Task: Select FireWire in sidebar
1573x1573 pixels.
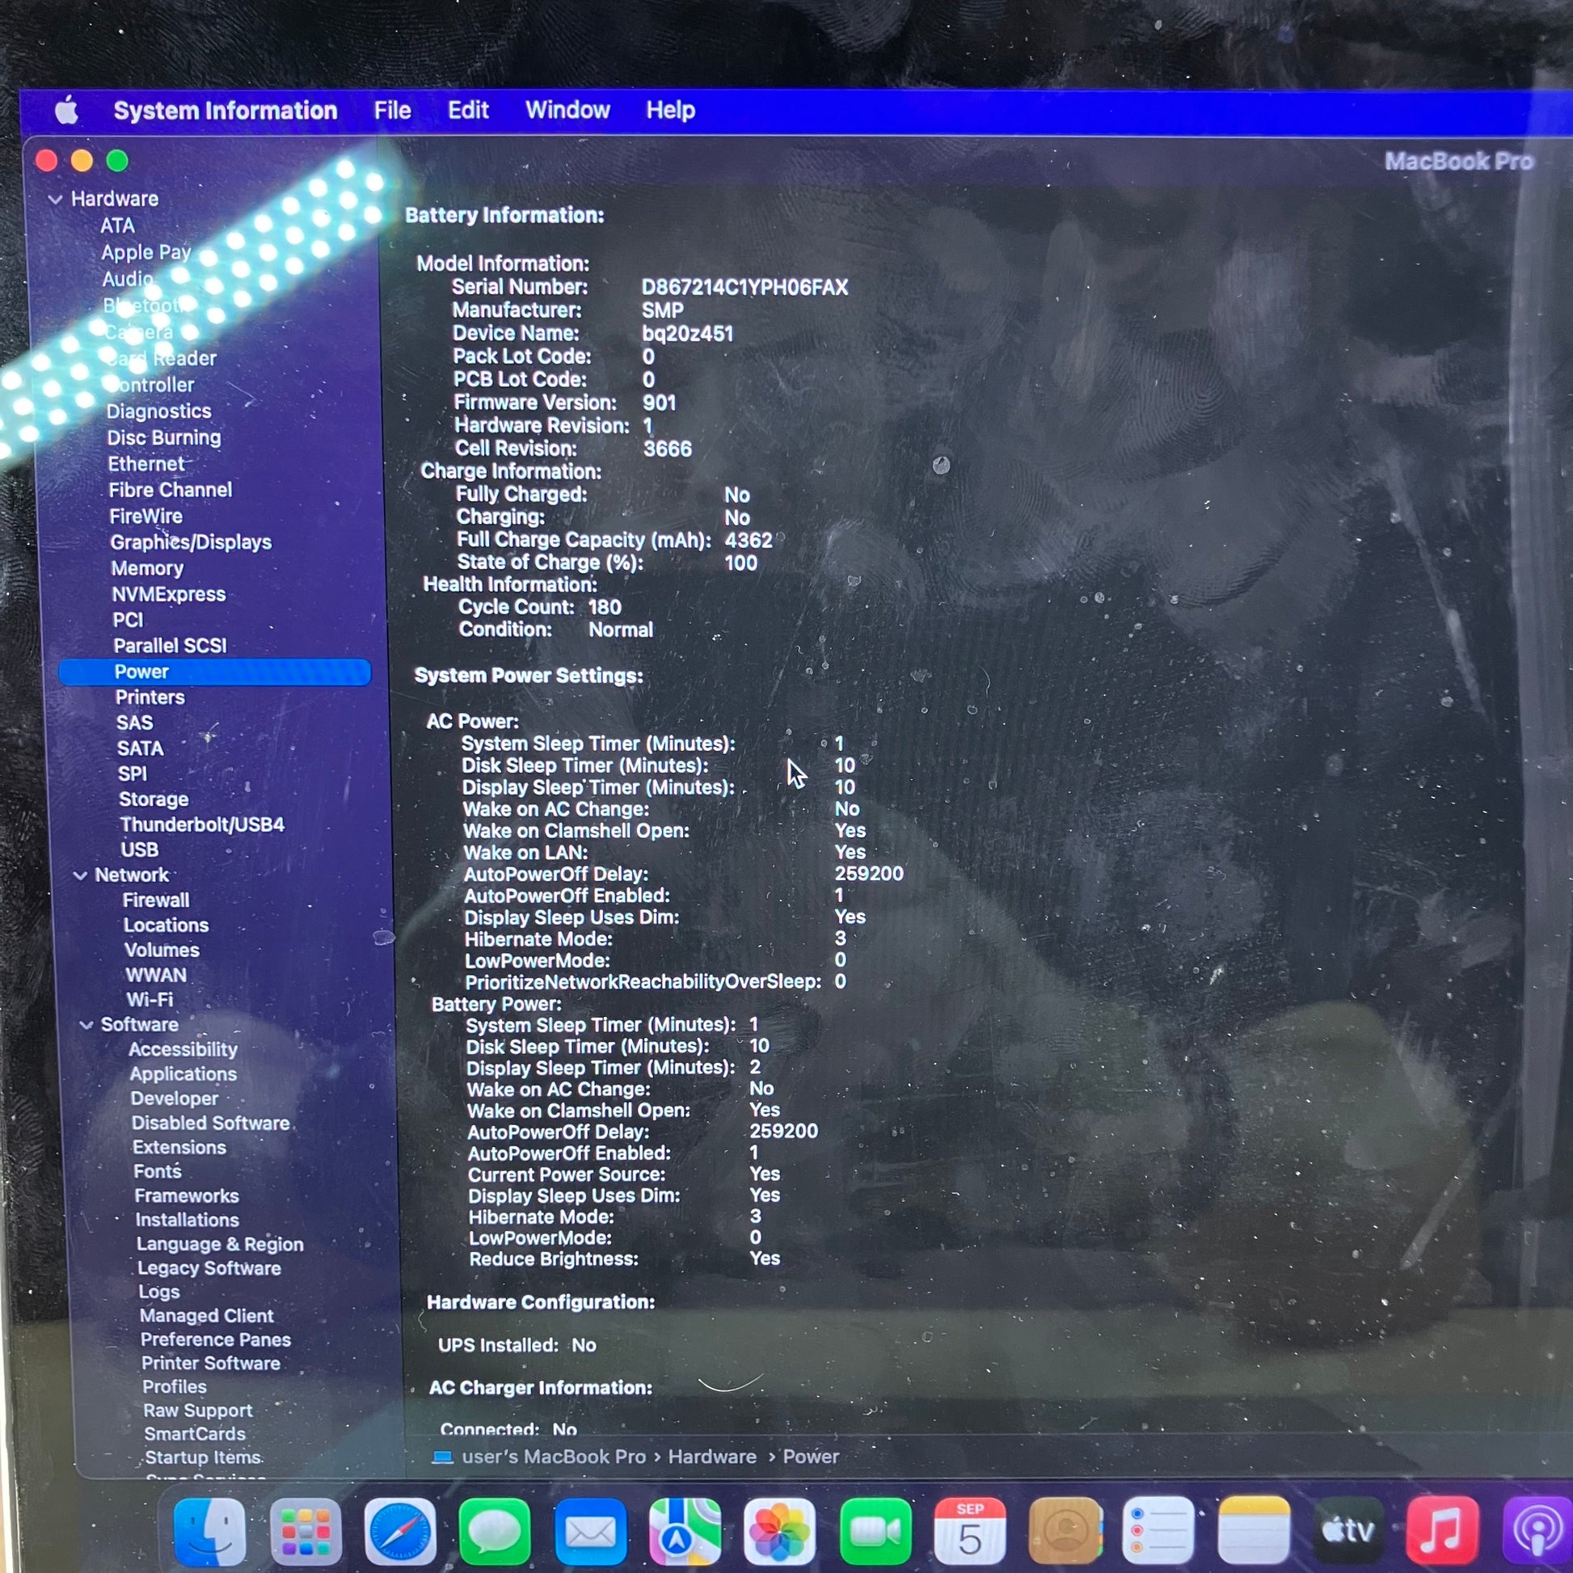Action: click(145, 517)
